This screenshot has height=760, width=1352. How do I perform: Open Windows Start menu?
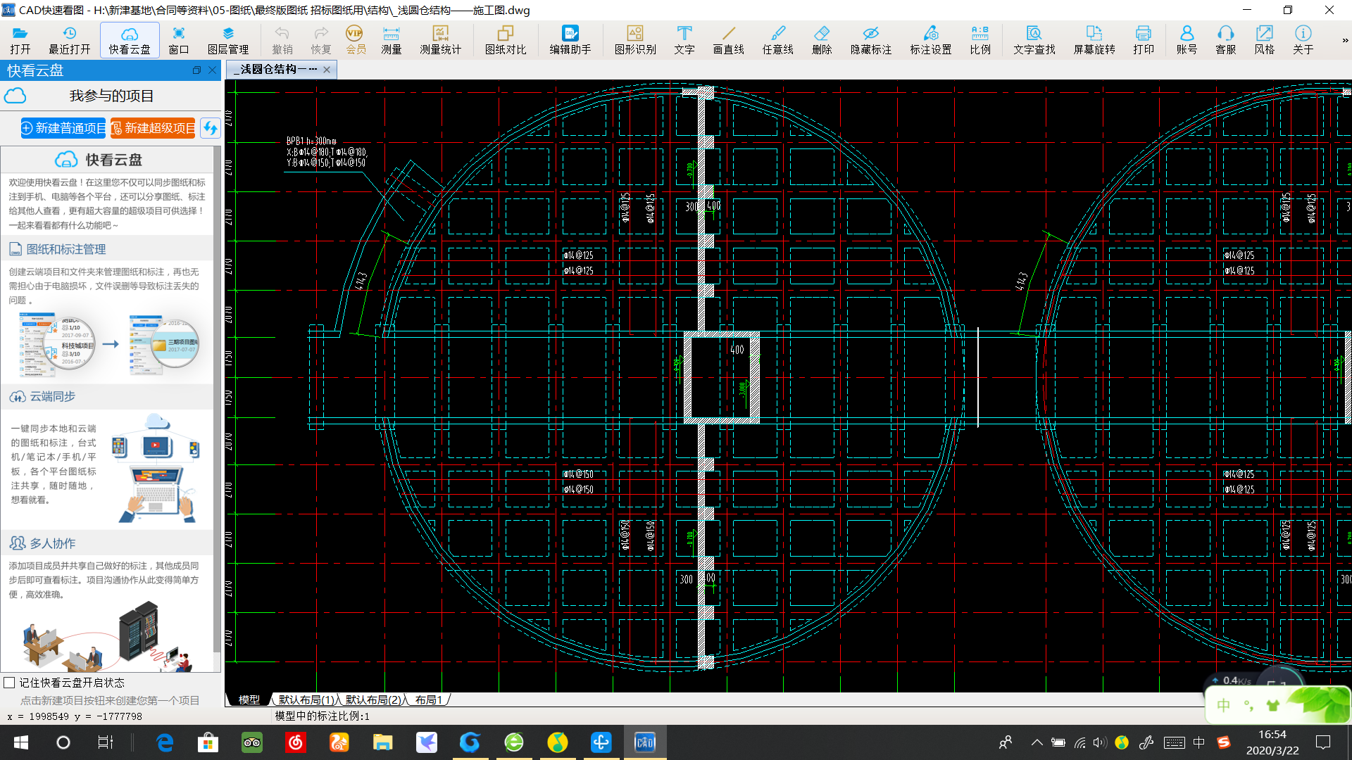pos(21,742)
